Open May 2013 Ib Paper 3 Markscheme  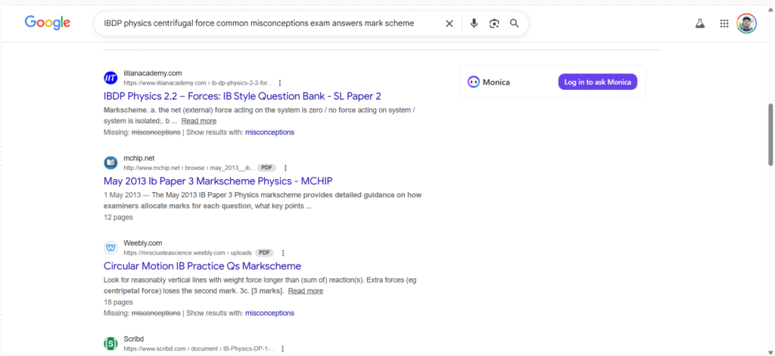point(218,181)
